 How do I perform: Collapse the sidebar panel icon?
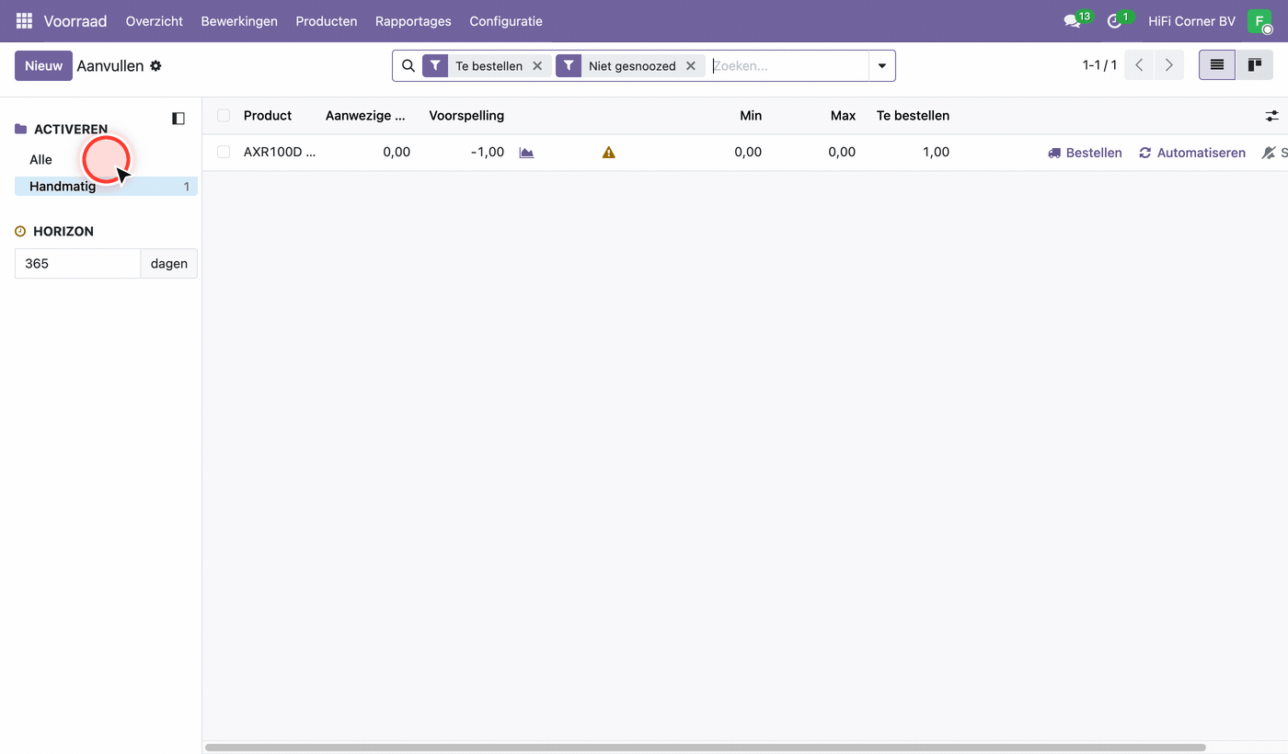178,119
